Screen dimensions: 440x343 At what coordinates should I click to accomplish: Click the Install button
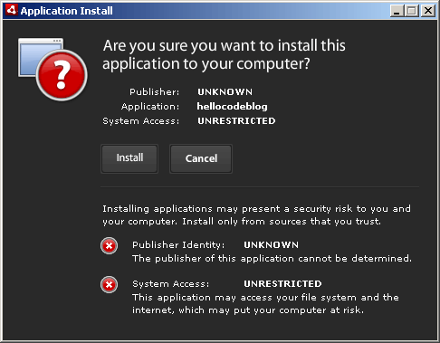coord(129,158)
